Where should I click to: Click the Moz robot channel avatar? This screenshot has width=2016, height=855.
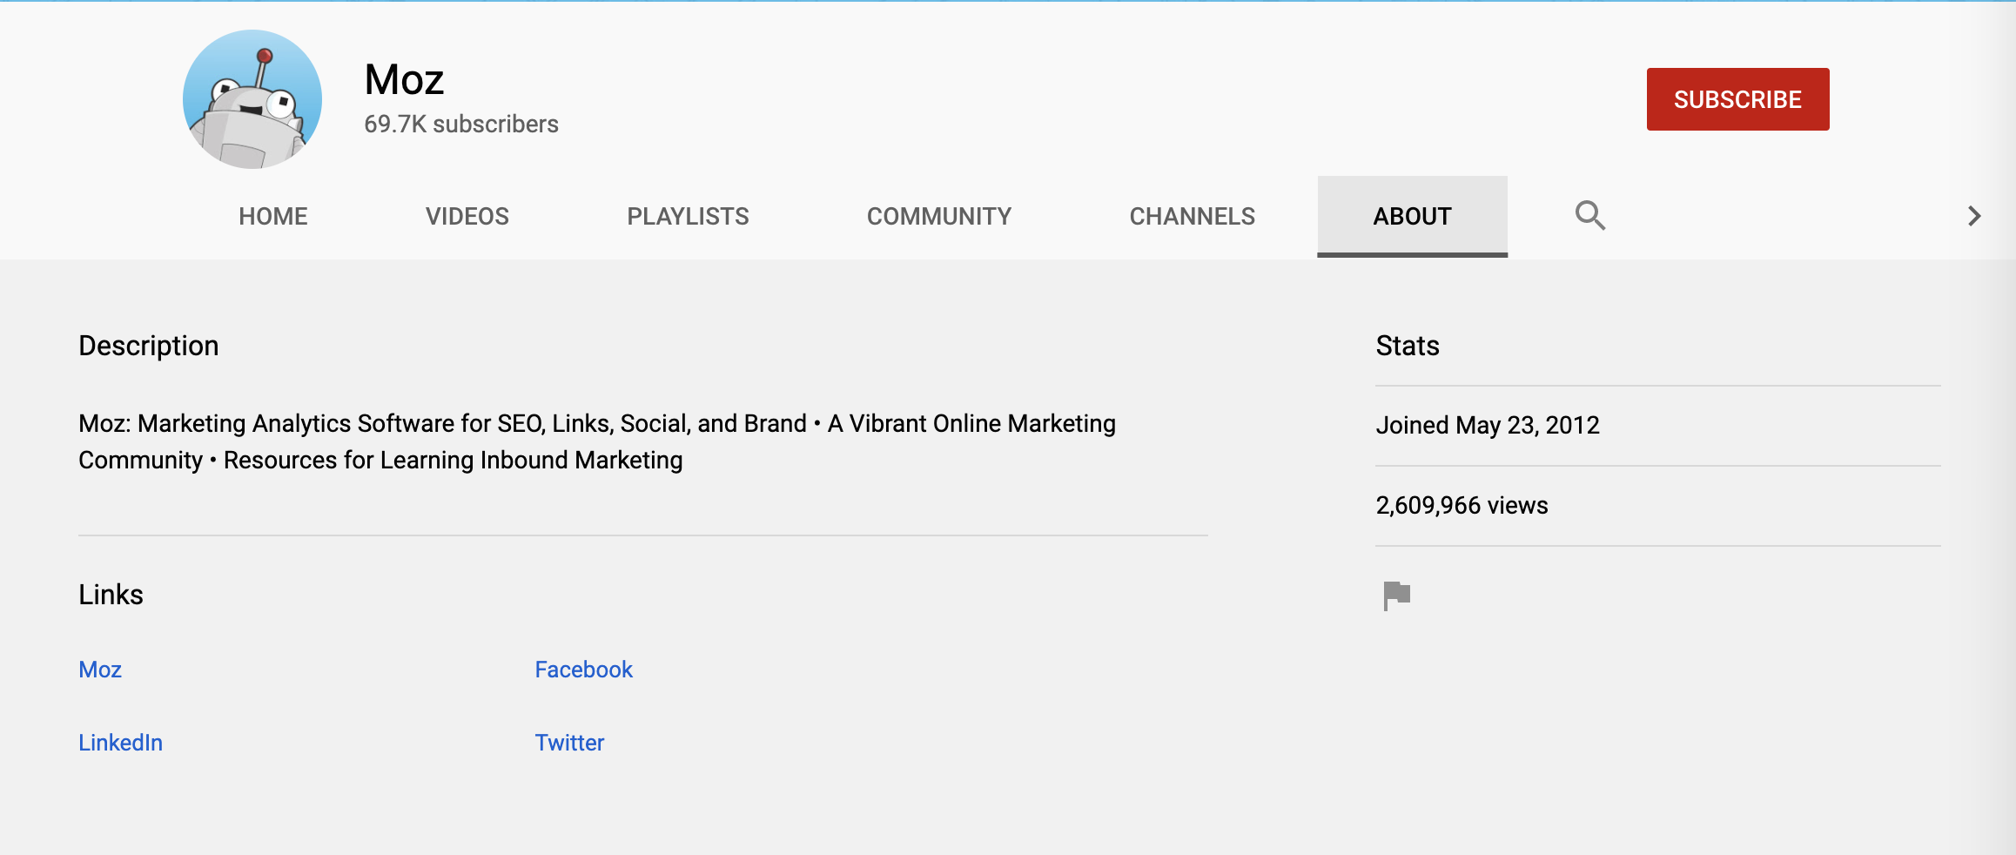pos(252,99)
